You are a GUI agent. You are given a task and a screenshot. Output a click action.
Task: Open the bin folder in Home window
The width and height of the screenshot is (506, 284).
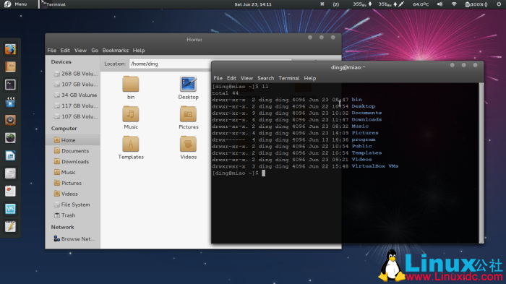pyautogui.click(x=131, y=85)
